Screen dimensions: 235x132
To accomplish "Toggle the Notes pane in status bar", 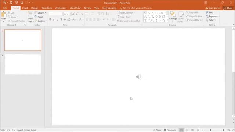I will (157, 130).
